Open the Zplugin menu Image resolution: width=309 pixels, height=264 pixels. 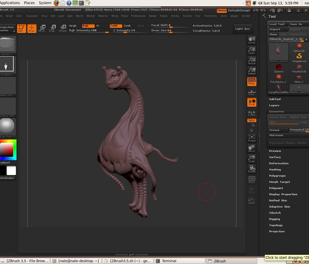pyautogui.click(x=234, y=16)
